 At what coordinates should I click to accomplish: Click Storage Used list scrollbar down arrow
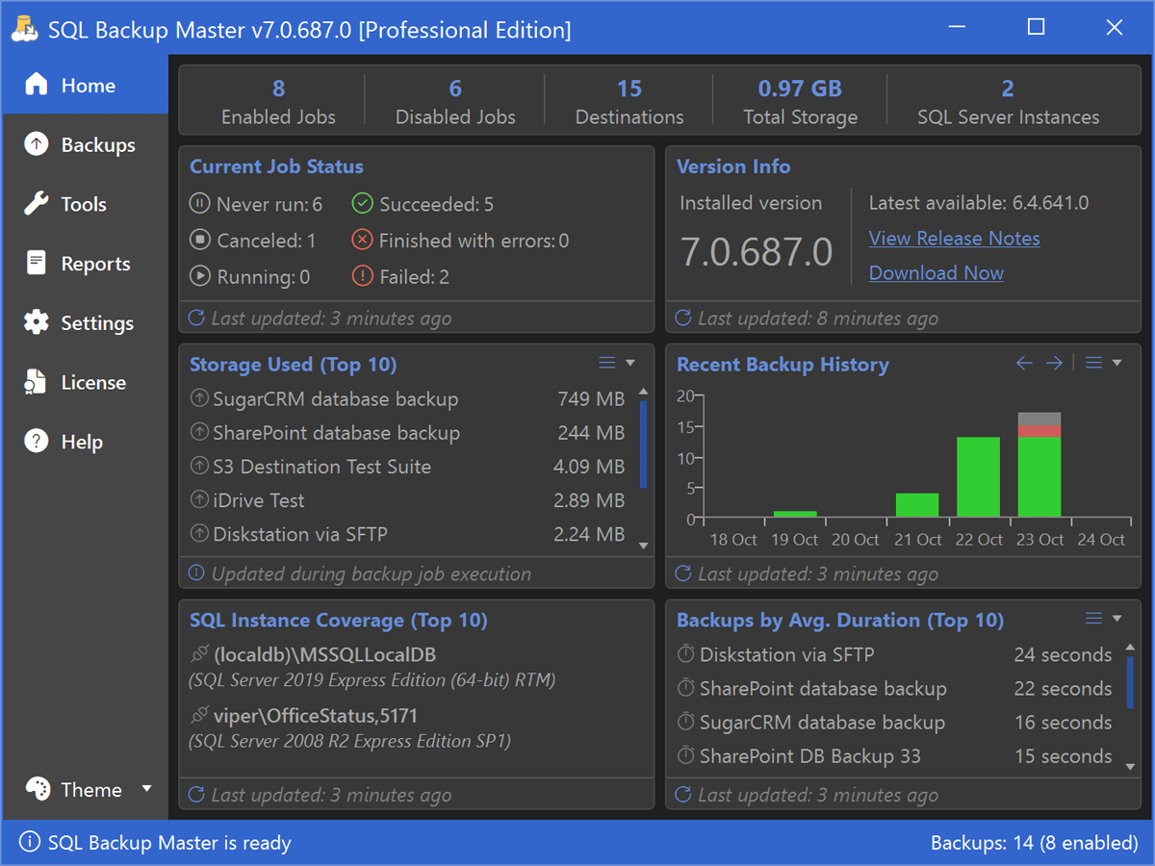644,547
